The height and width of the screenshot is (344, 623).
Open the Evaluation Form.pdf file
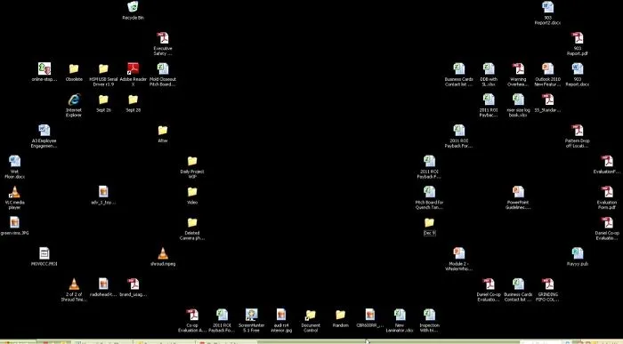tap(607, 192)
